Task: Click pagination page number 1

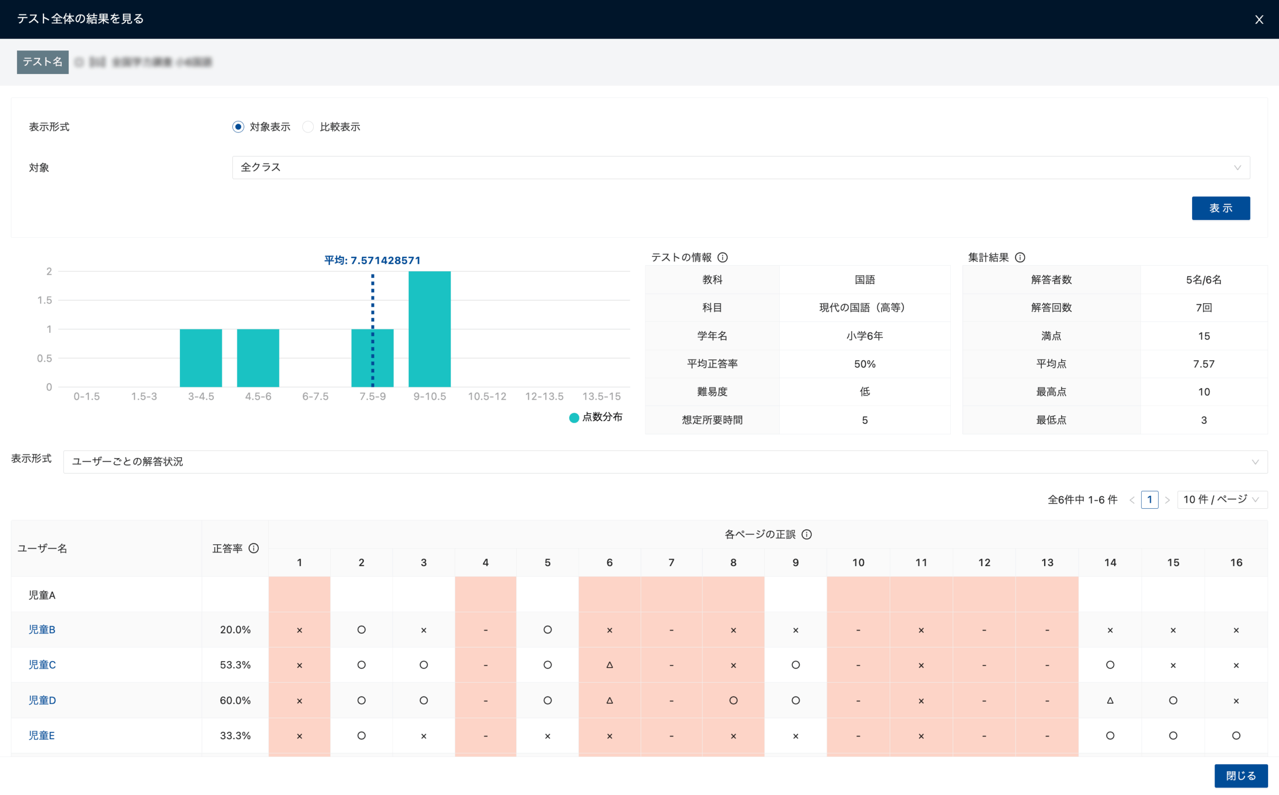Action: 1150,500
